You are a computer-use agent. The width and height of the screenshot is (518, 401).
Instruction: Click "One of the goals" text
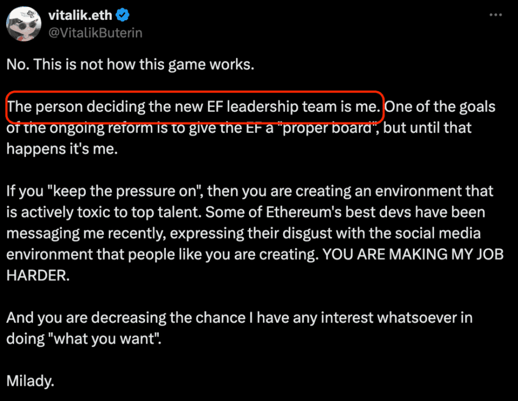coord(440,107)
